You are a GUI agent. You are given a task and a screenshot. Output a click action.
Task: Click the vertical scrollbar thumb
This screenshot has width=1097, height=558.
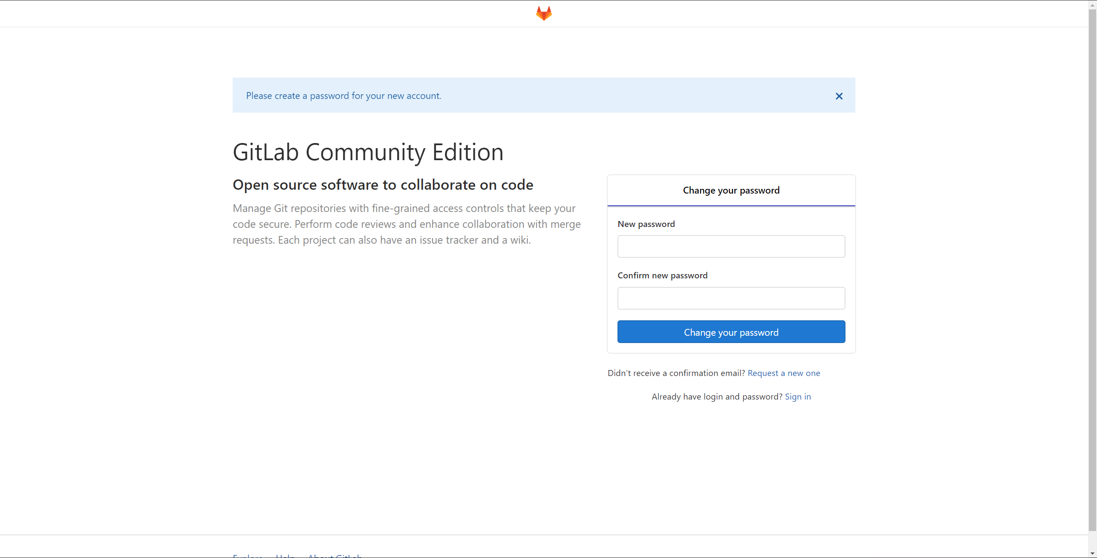click(x=1092, y=270)
